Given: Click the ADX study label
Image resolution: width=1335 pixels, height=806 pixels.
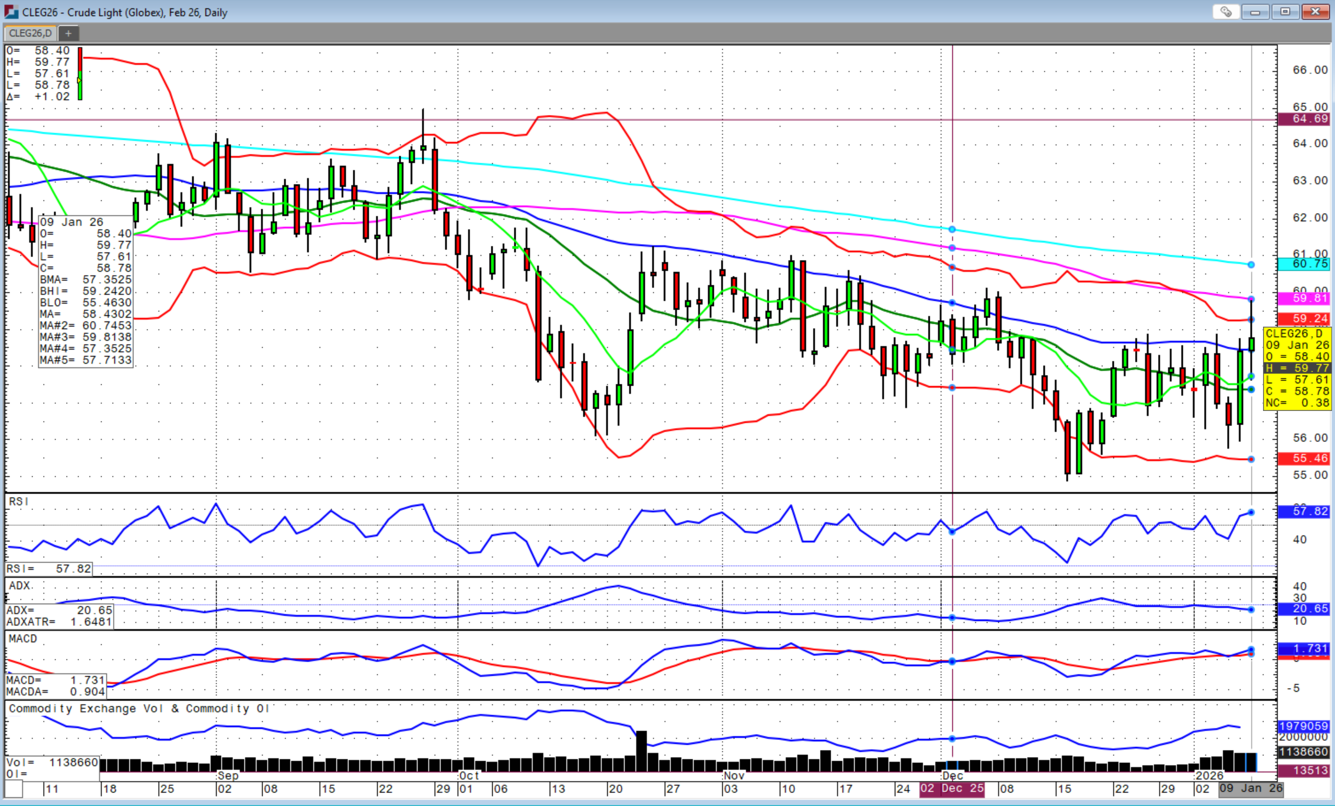Looking at the screenshot, I should tap(20, 585).
